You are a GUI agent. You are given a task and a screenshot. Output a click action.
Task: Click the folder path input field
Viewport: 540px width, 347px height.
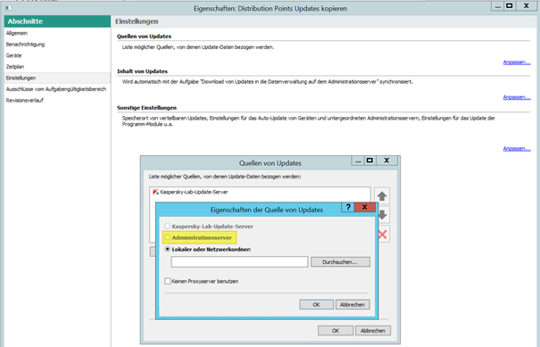coord(239,262)
